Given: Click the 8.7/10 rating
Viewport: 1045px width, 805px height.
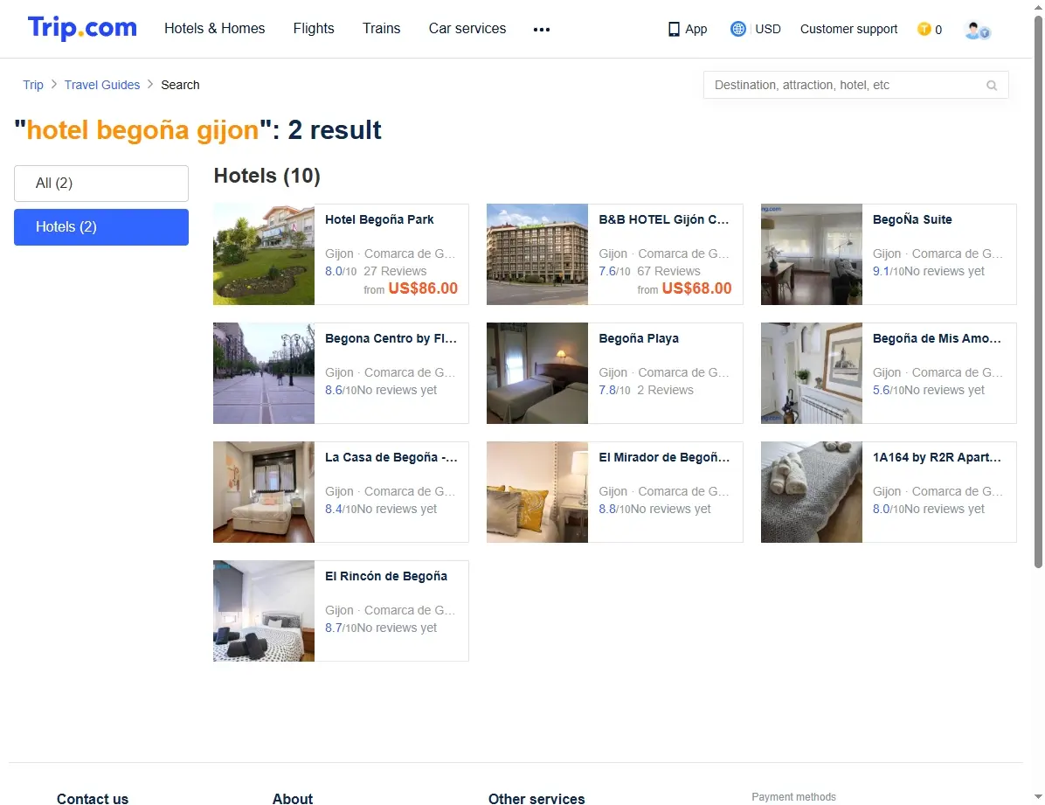Looking at the screenshot, I should coord(341,628).
